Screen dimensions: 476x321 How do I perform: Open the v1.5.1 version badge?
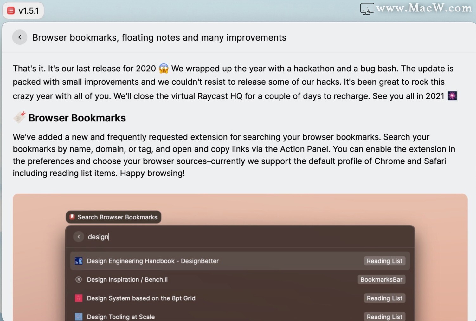[x=23, y=10]
